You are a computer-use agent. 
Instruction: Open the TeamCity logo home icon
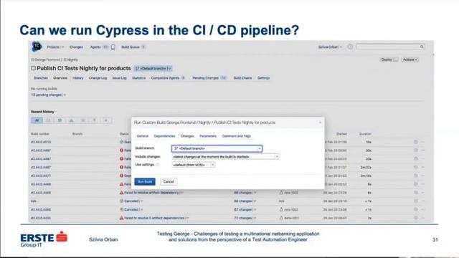[37, 47]
